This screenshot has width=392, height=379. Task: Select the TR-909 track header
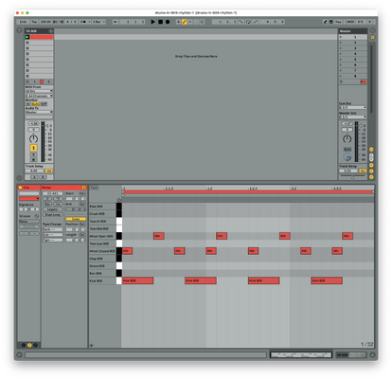coord(39,31)
